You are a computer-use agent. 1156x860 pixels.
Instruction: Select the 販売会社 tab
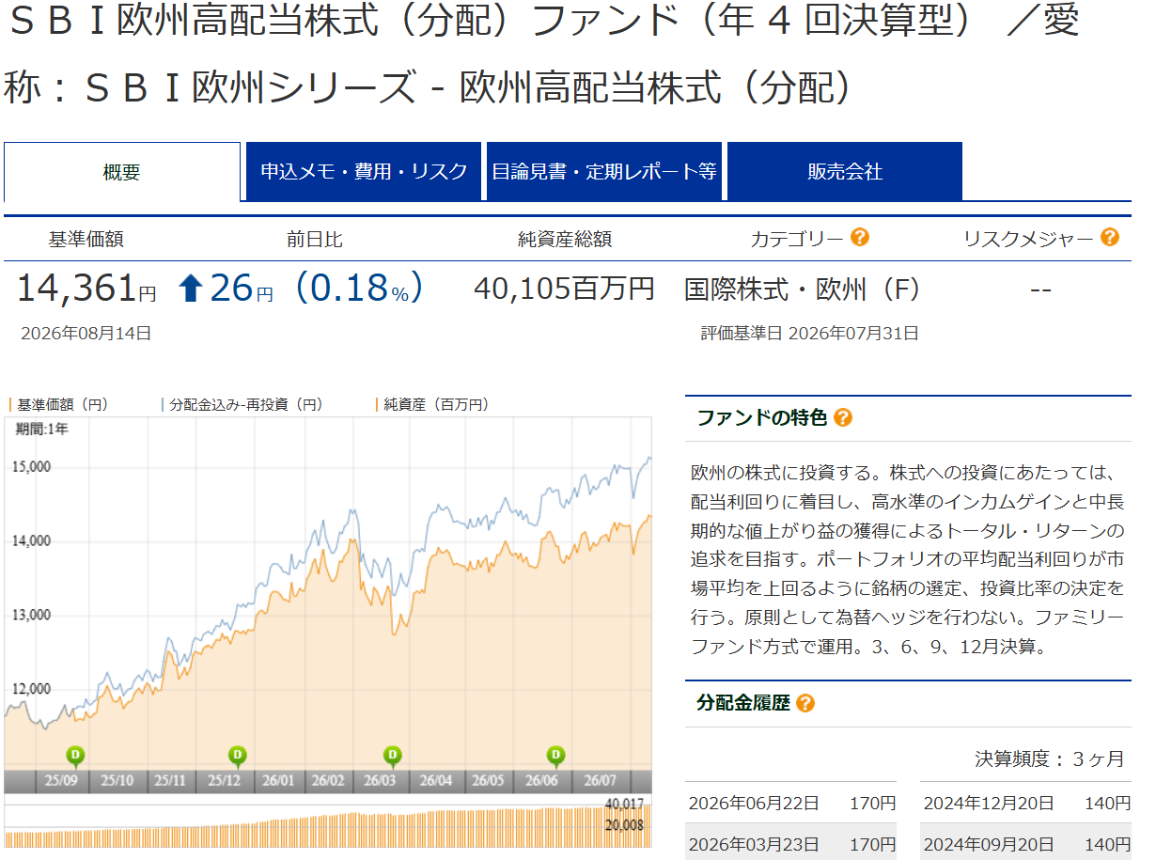[x=845, y=172]
